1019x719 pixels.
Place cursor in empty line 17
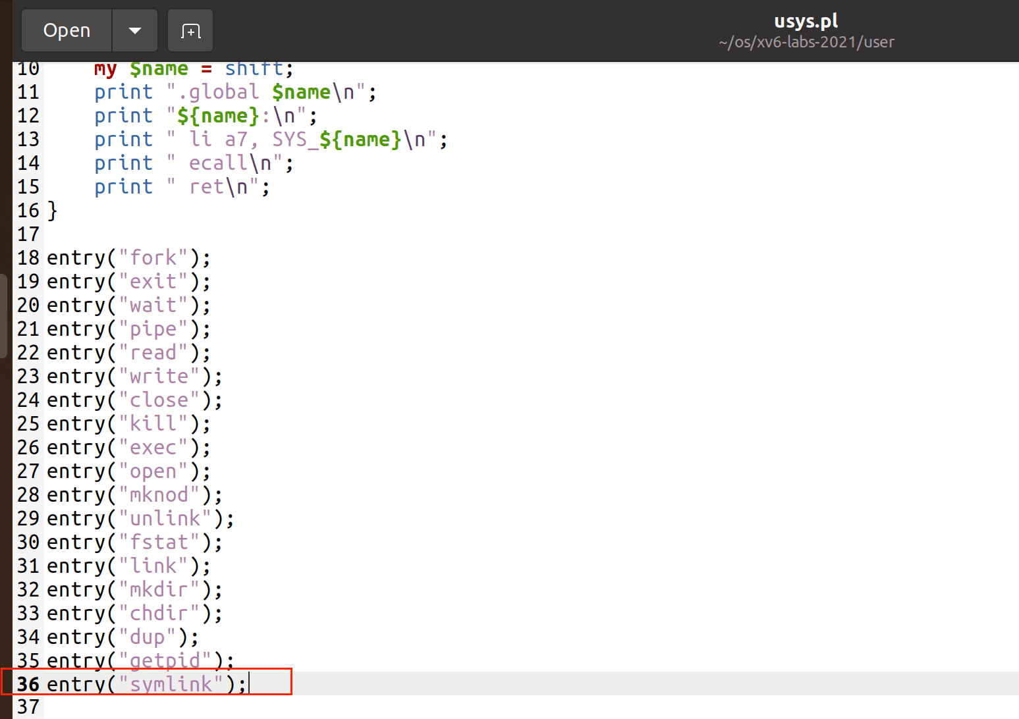[198, 234]
